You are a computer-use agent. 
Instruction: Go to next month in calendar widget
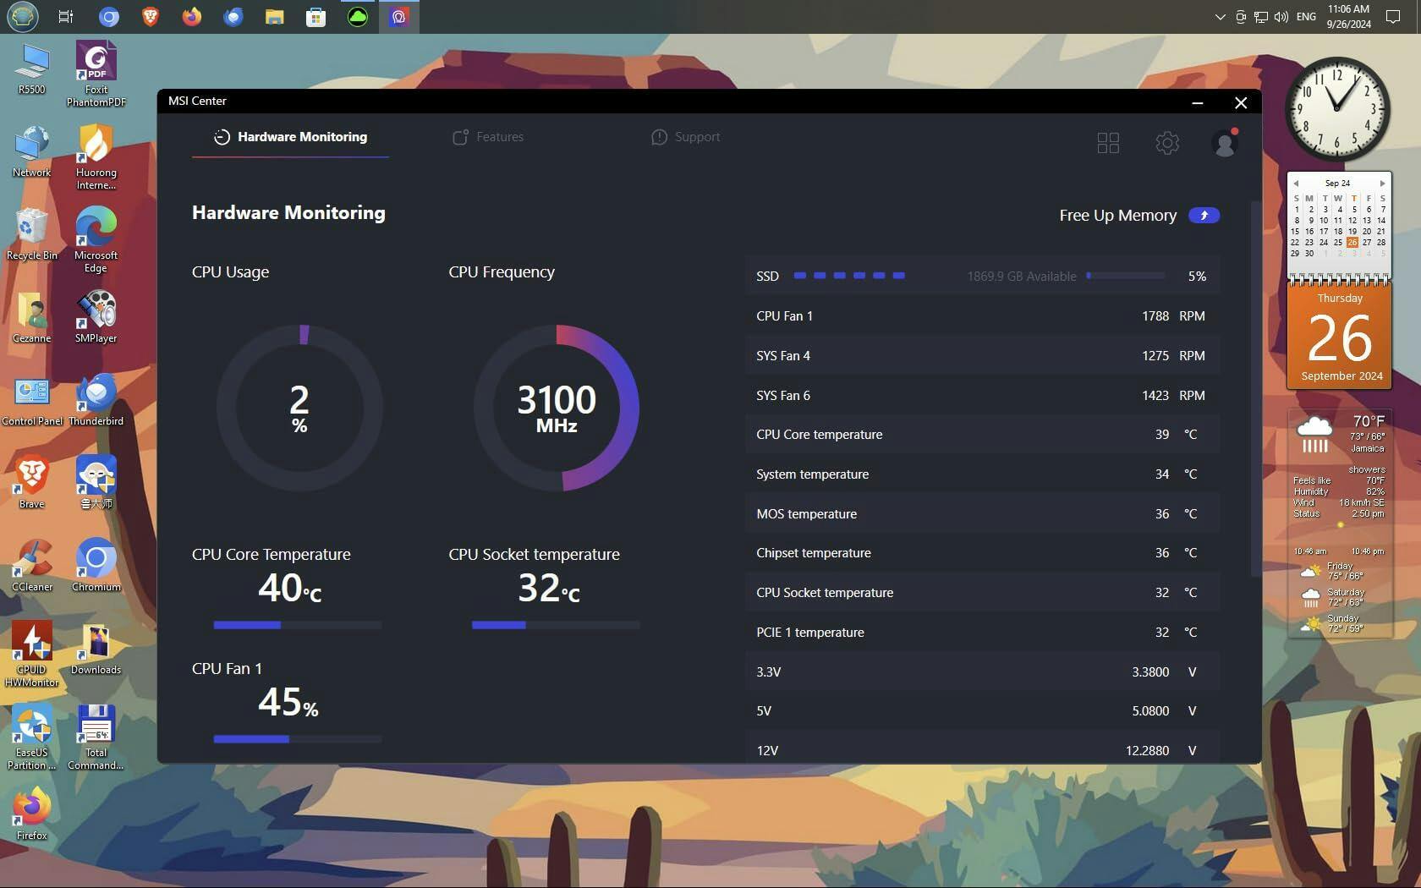[1382, 184]
